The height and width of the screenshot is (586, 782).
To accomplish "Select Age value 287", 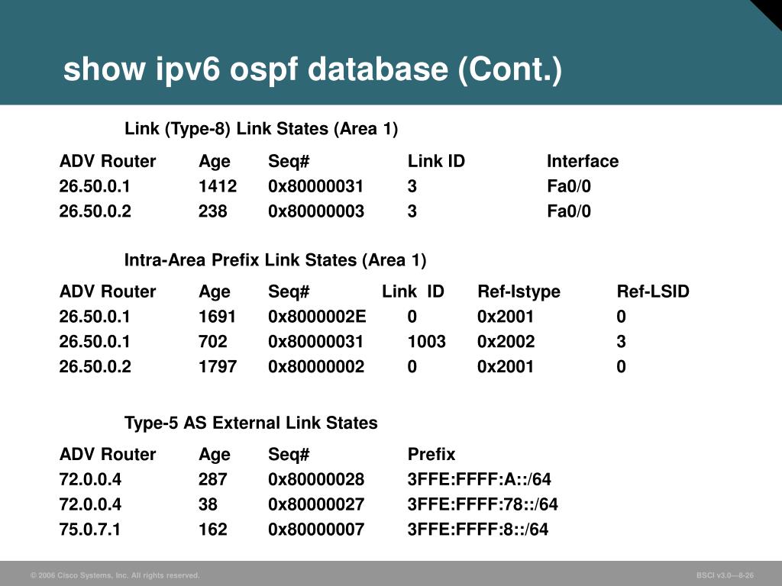I will [x=213, y=479].
